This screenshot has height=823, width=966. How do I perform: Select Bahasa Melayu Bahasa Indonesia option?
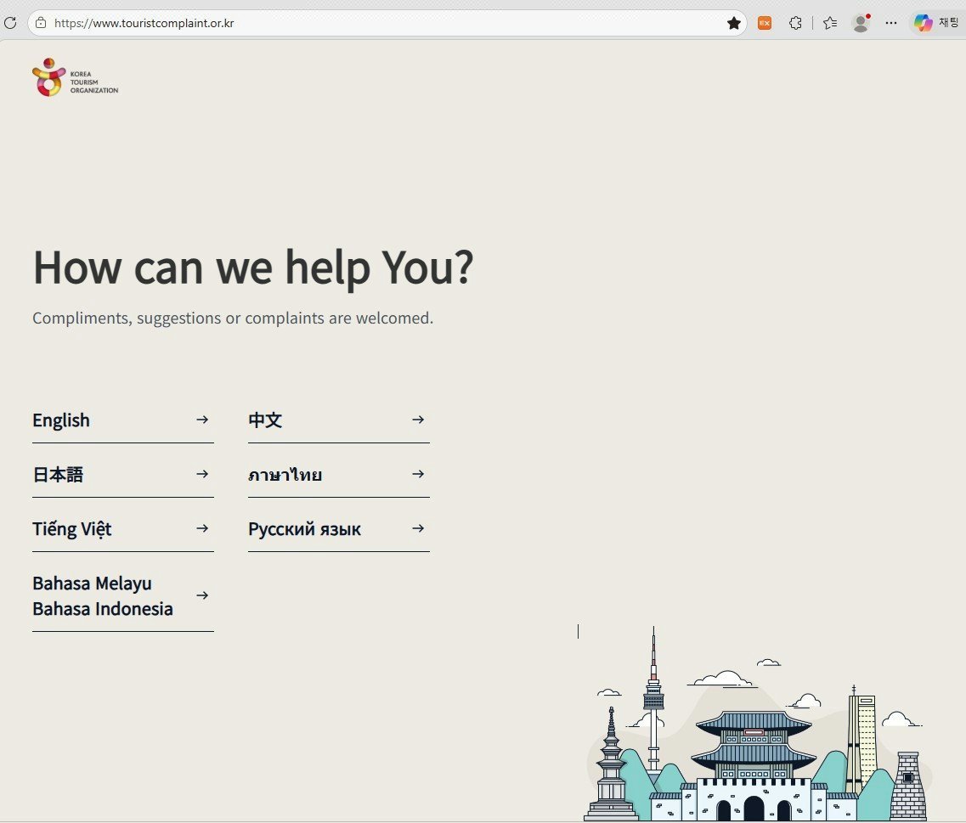pyautogui.click(x=123, y=596)
